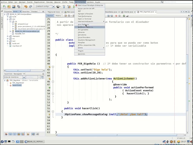Choose Open in Terminal menu entry

[90, 19]
